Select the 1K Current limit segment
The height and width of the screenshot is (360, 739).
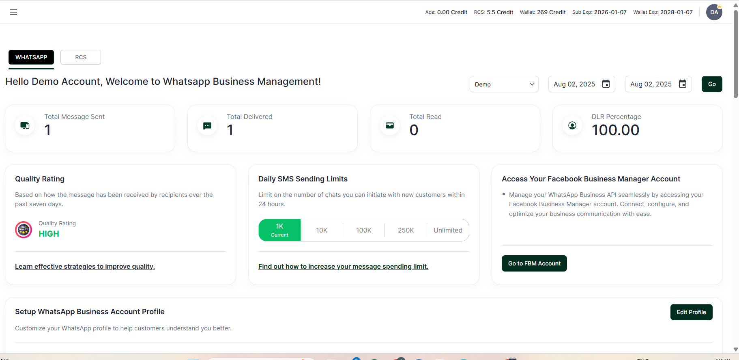coord(280,230)
